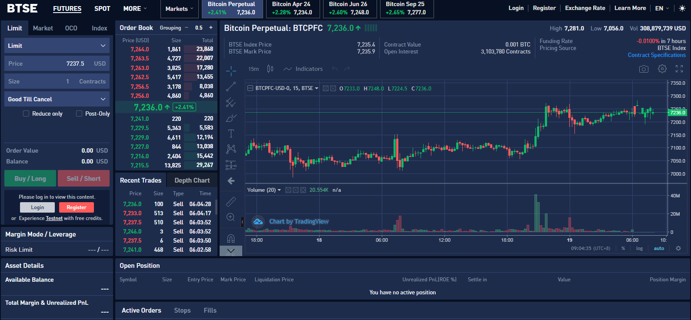
Task: Toggle the magnet mode tool
Action: tap(231, 238)
